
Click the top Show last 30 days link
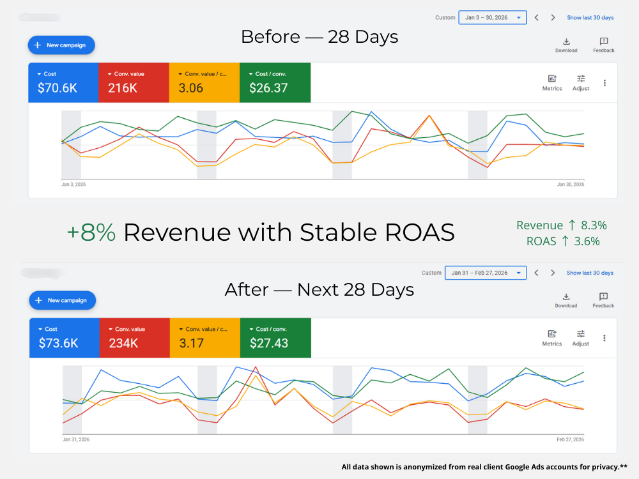[x=590, y=18]
